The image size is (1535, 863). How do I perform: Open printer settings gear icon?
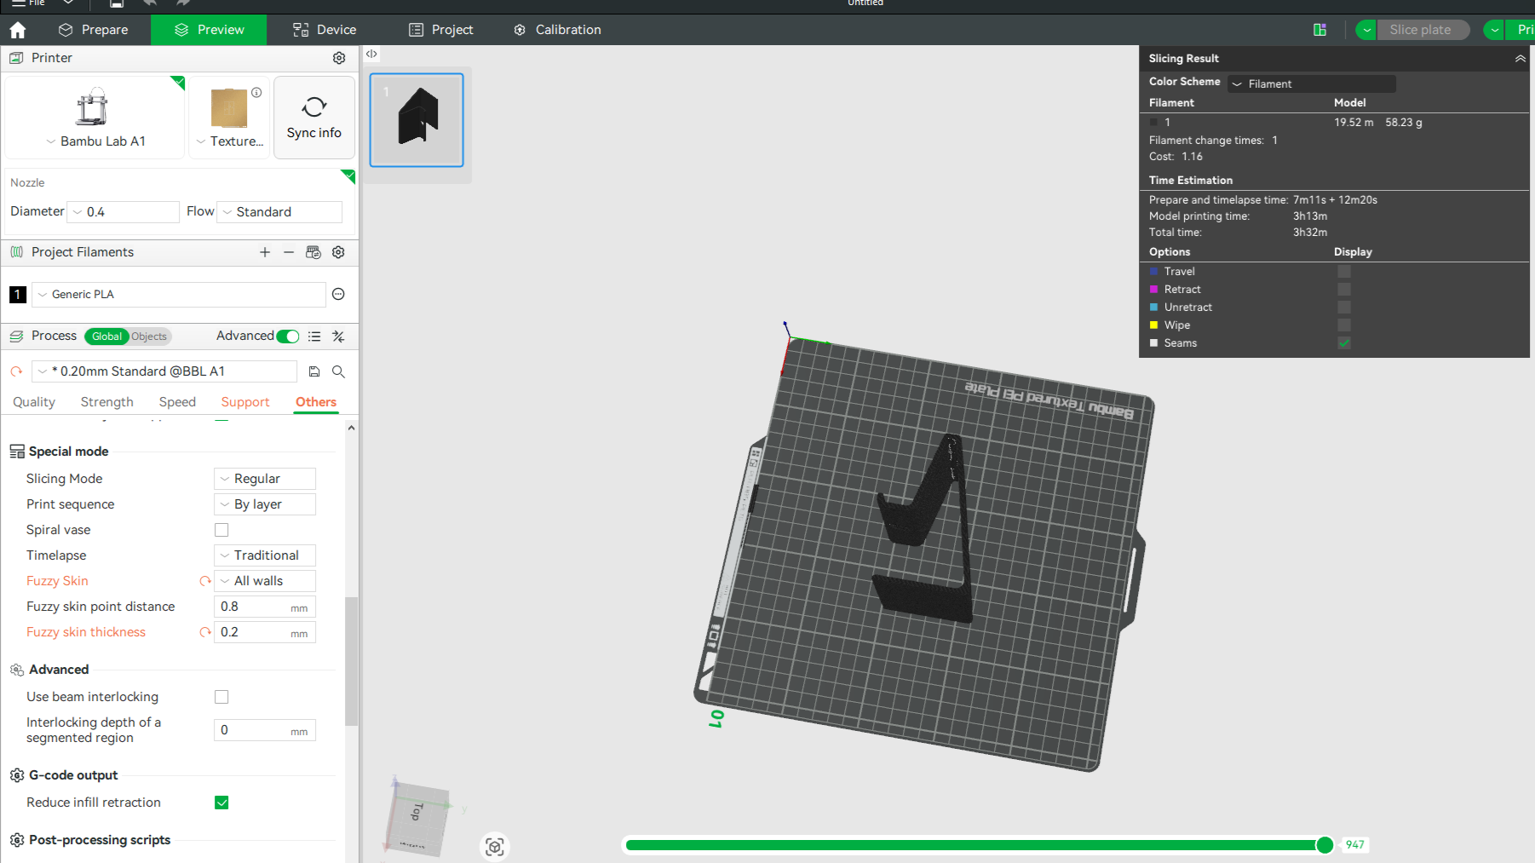click(x=339, y=58)
